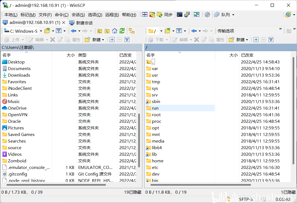This screenshot has width=297, height=203.
Task: Select the remote var folder
Action: pyautogui.click(x=152, y=68)
